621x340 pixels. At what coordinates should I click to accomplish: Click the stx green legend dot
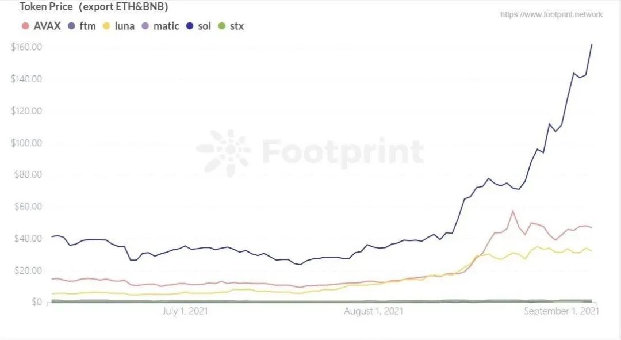click(222, 26)
